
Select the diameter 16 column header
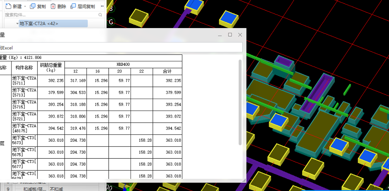click(98, 72)
